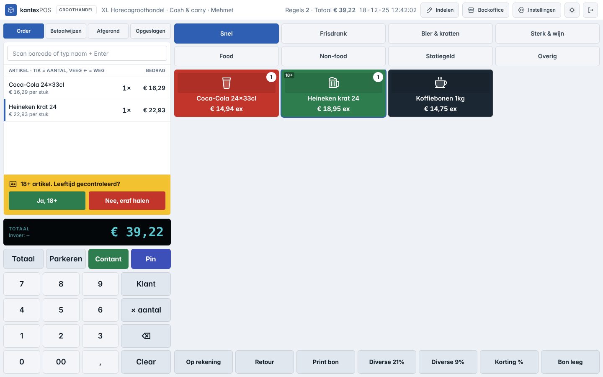Image resolution: width=603 pixels, height=377 pixels.
Task: Click the Retour button
Action: [x=265, y=362]
